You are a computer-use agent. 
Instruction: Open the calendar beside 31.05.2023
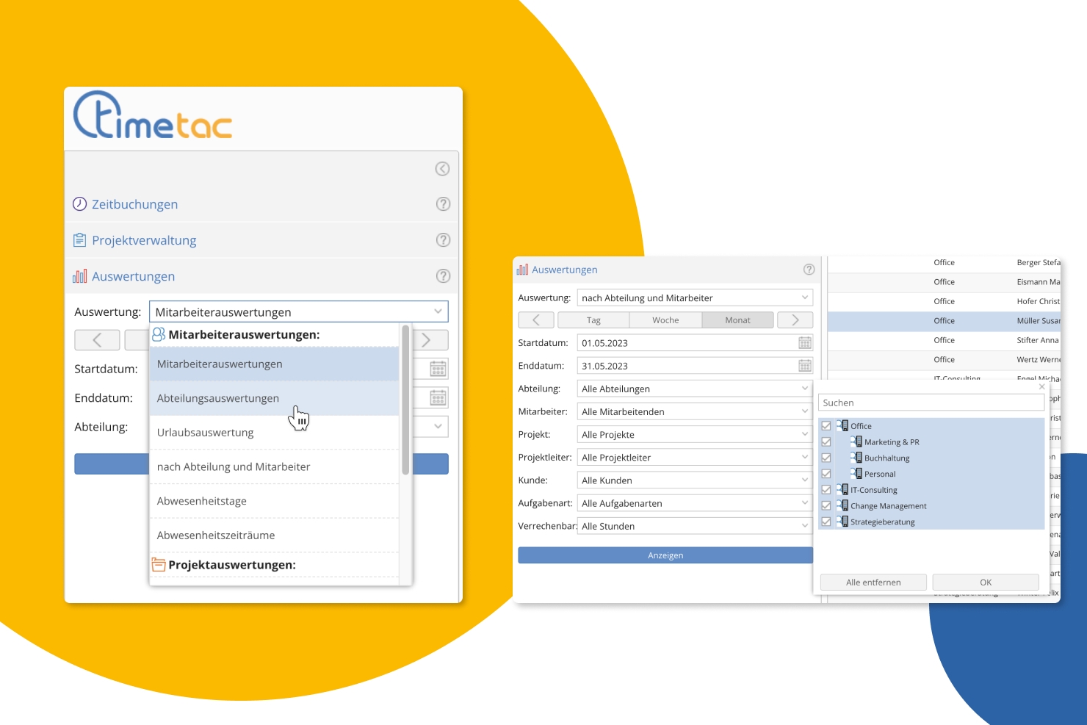pyautogui.click(x=805, y=366)
